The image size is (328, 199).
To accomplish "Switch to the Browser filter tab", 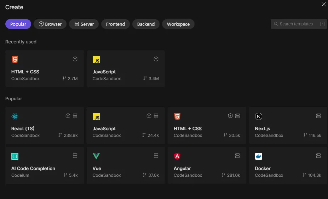I will coord(50,24).
